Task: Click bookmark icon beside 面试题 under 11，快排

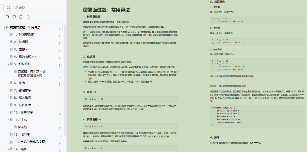Action: (x=15, y=127)
